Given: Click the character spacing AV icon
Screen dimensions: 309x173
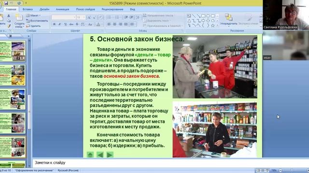Looking at the screenshot, I should click(x=83, y=25).
